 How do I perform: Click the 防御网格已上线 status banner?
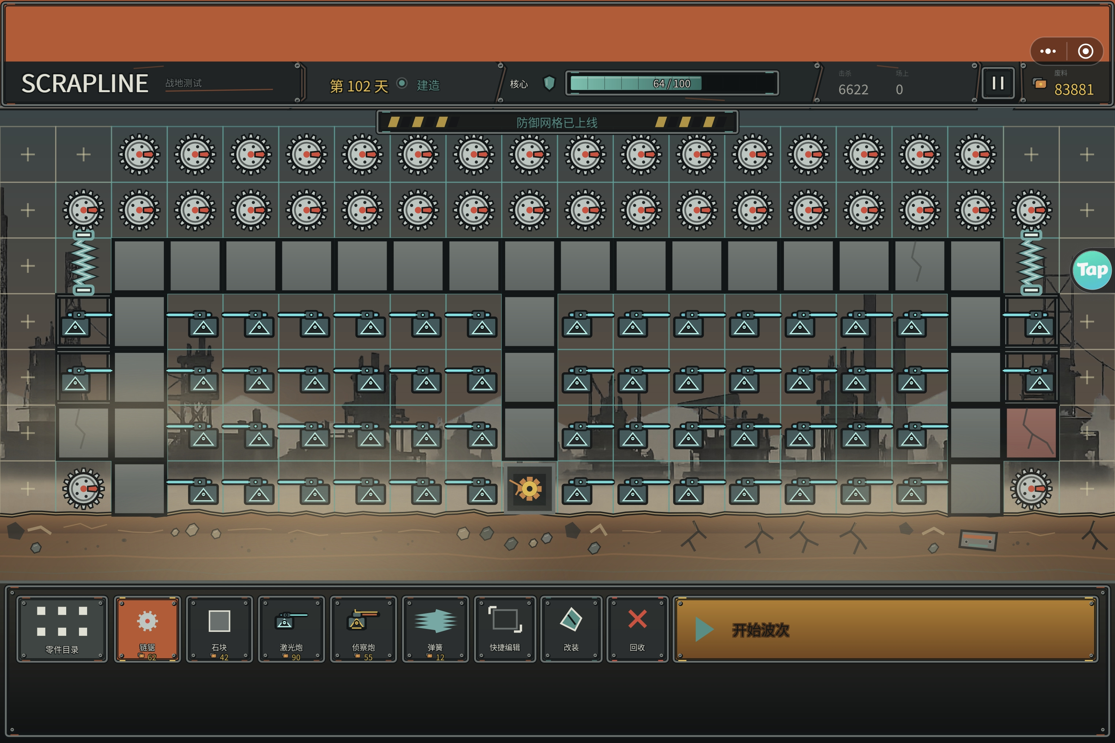(557, 123)
